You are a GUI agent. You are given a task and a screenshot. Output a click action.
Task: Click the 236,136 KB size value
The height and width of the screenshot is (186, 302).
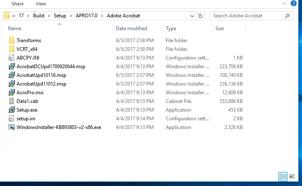[x=231, y=84]
